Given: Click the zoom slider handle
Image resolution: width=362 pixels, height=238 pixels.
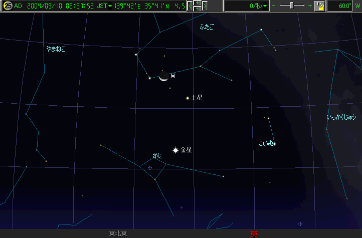Looking at the screenshot, I should click(x=291, y=6).
